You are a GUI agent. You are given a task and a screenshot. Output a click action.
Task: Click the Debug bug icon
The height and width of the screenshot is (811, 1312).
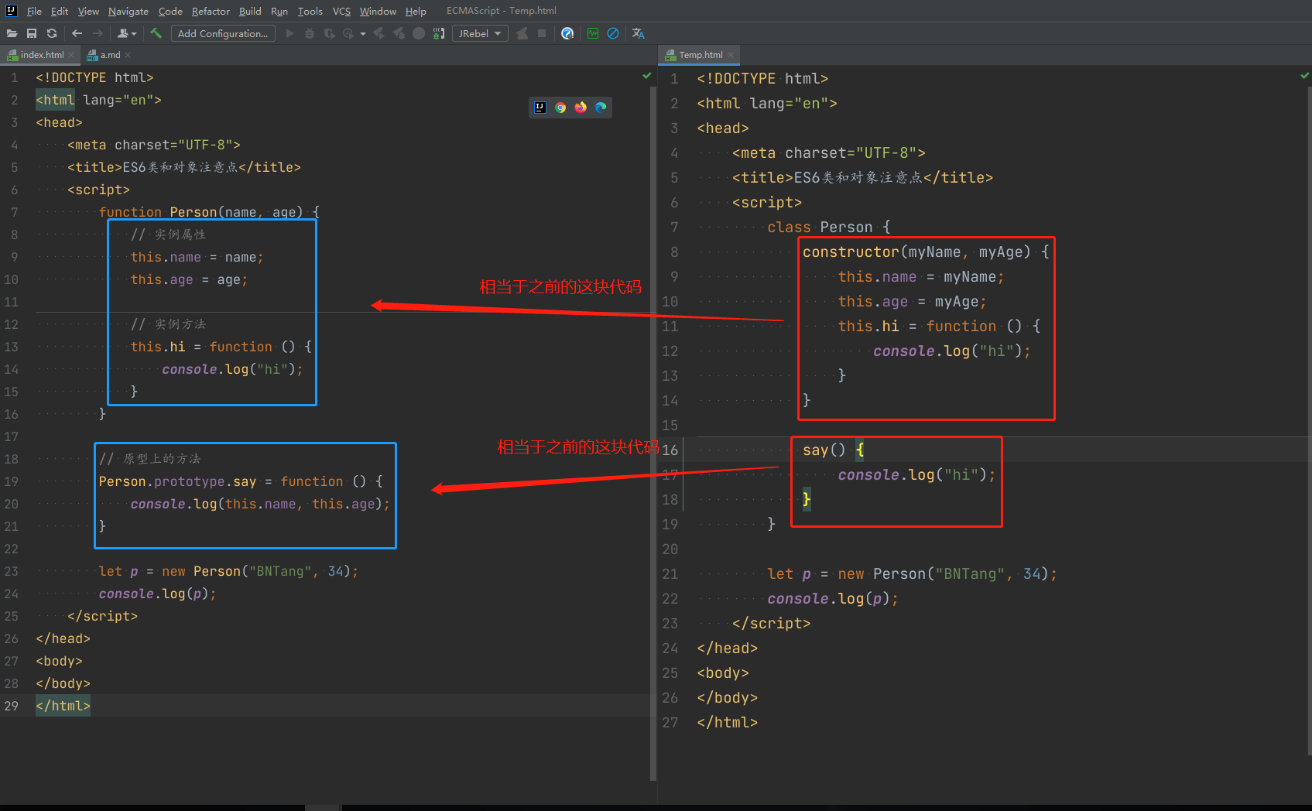pos(310,33)
